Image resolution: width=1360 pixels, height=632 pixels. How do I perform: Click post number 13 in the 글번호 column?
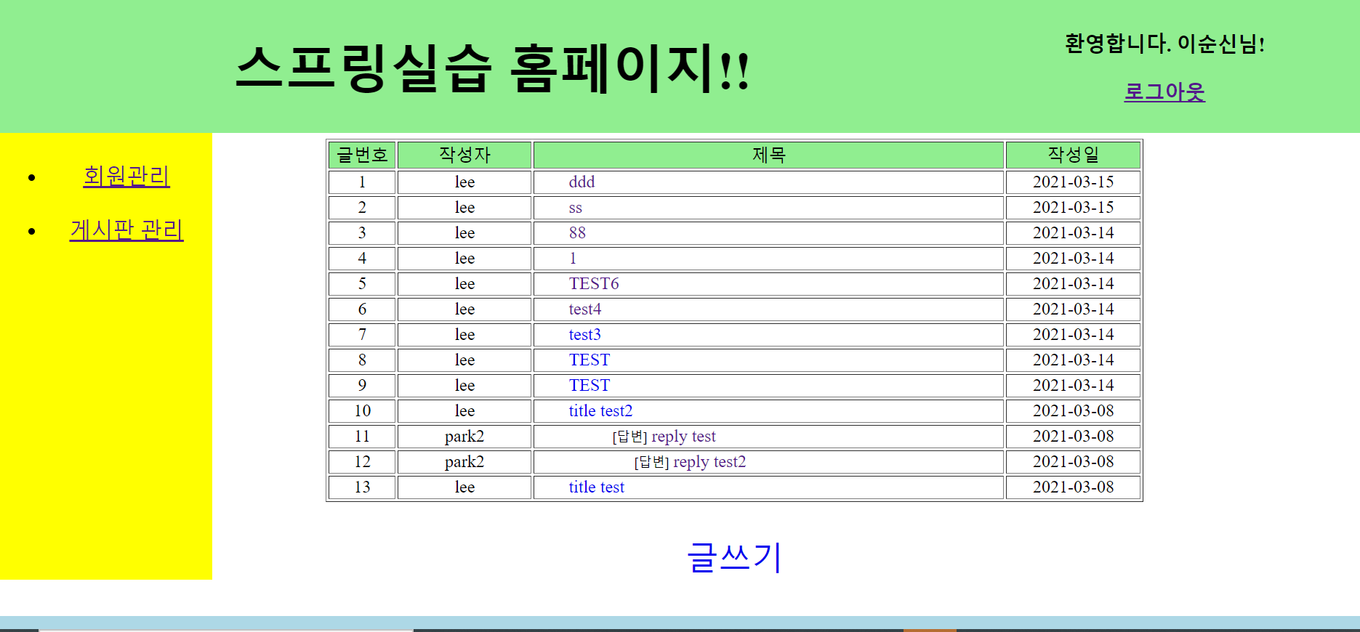[x=362, y=487]
